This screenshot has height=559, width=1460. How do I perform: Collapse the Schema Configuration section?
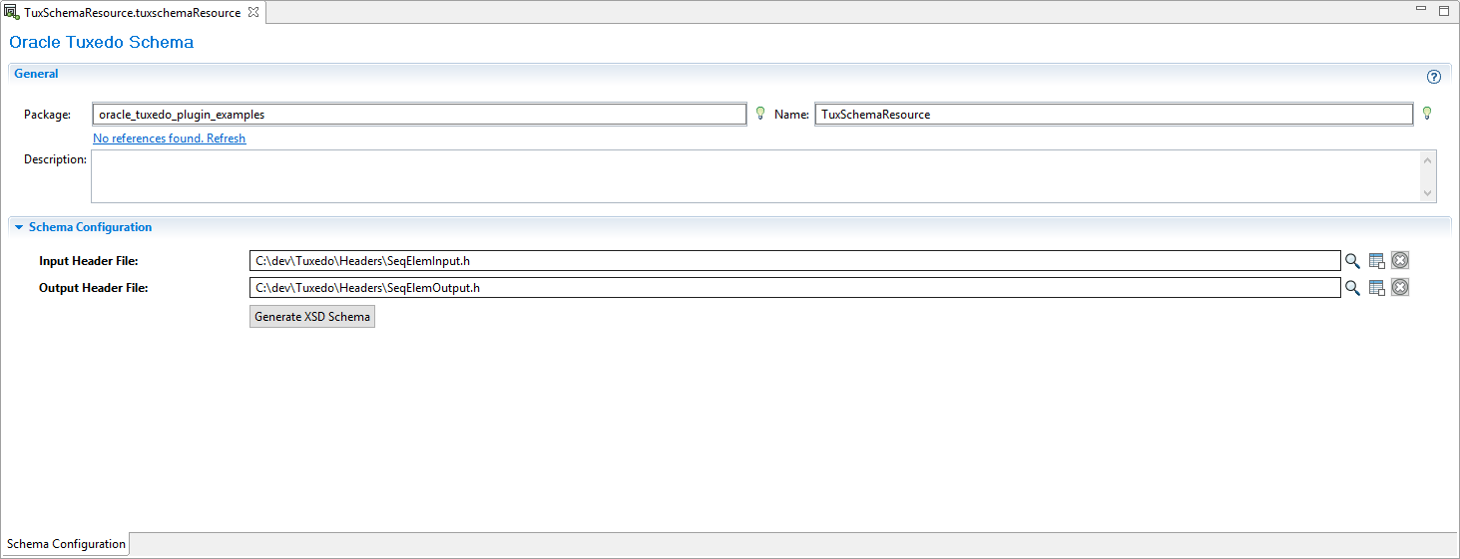tap(19, 227)
